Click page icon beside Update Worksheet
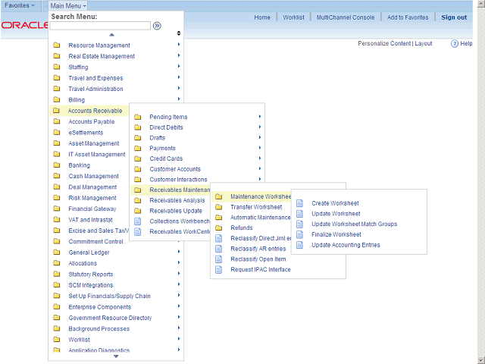 click(300, 214)
